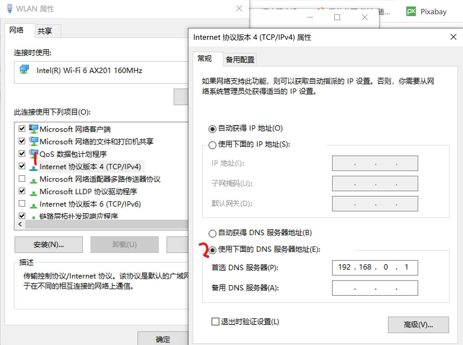Click the left scroll arrow of item list

[20, 224]
